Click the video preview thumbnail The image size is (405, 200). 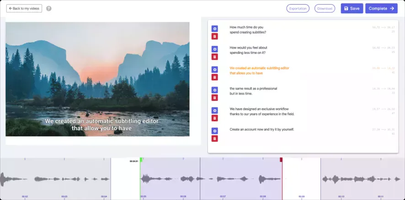click(x=98, y=79)
